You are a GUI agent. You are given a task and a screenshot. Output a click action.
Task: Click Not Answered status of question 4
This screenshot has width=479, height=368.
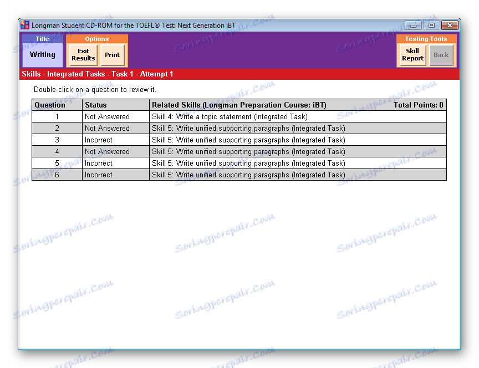coord(107,151)
